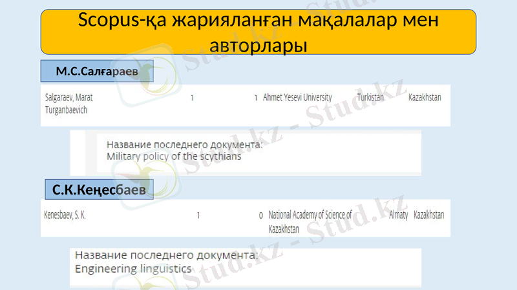Click Kazakhstan in Salgaraev's row
This screenshot has height=290, width=517.
point(425,97)
